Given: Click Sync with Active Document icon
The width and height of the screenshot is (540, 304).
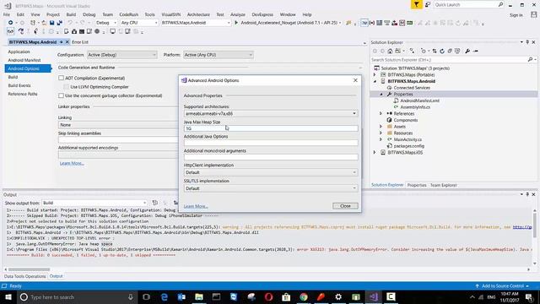Looking at the screenshot, I should (435, 51).
